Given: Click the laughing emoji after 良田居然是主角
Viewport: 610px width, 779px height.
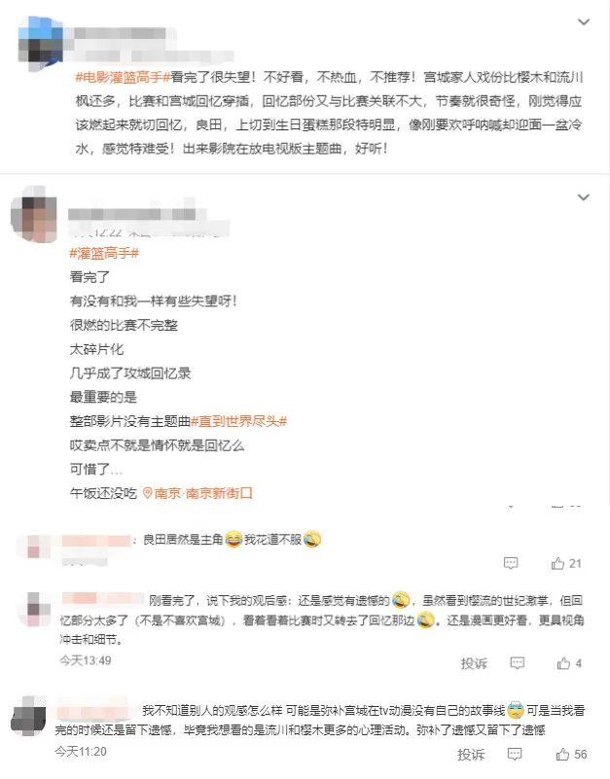Looking at the screenshot, I should [233, 539].
